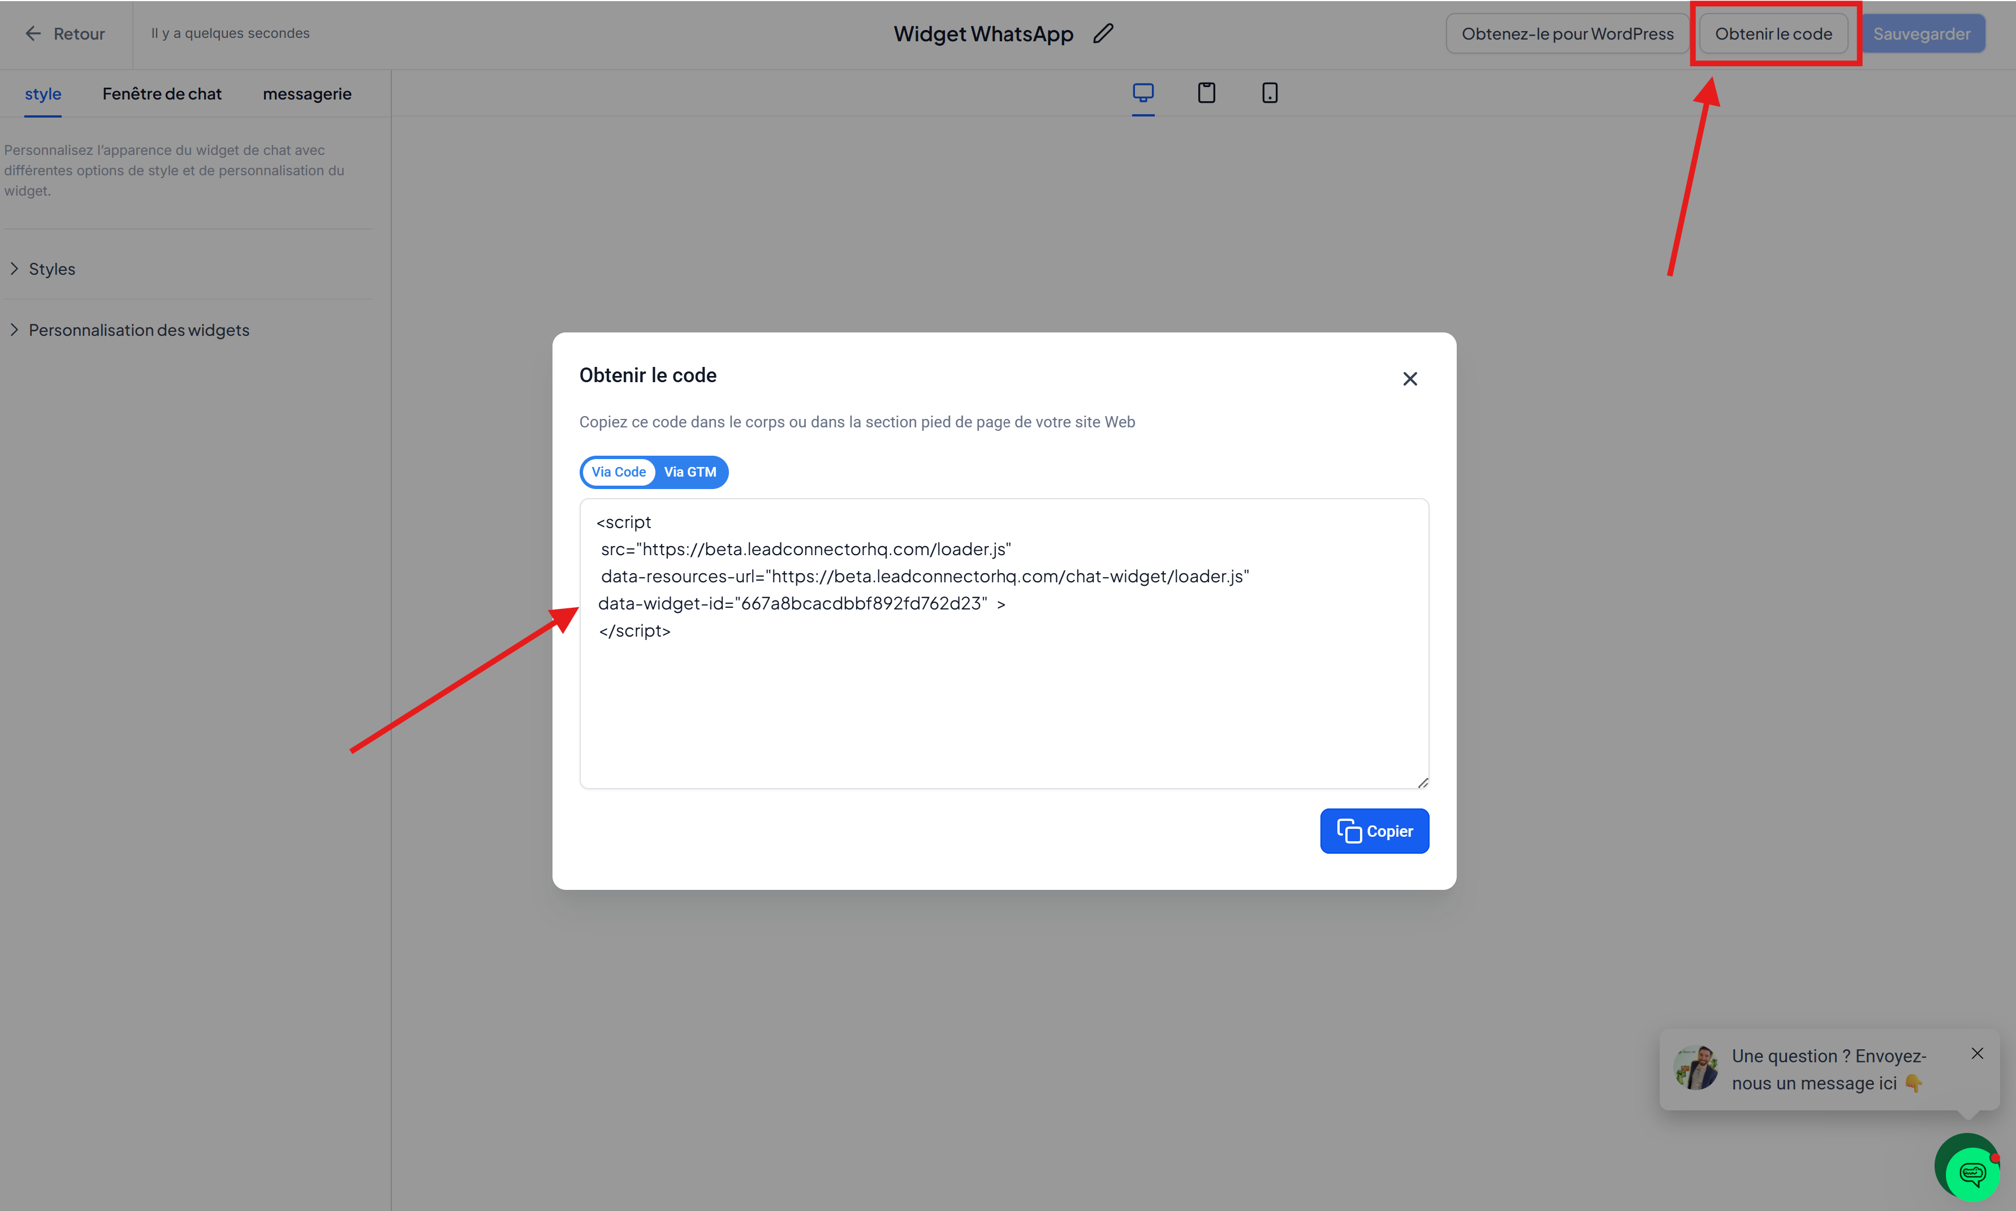This screenshot has height=1211, width=2016.
Task: Click the 'Une question ? Envoyez-nous un message ici' text
Action: click(x=1828, y=1069)
